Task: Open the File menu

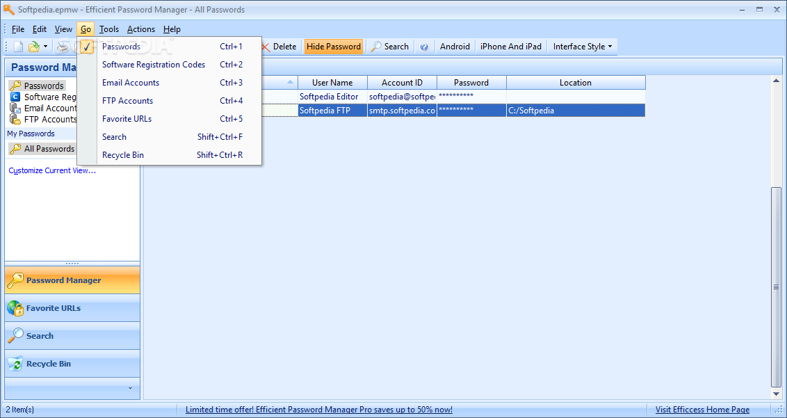Action: (17, 29)
